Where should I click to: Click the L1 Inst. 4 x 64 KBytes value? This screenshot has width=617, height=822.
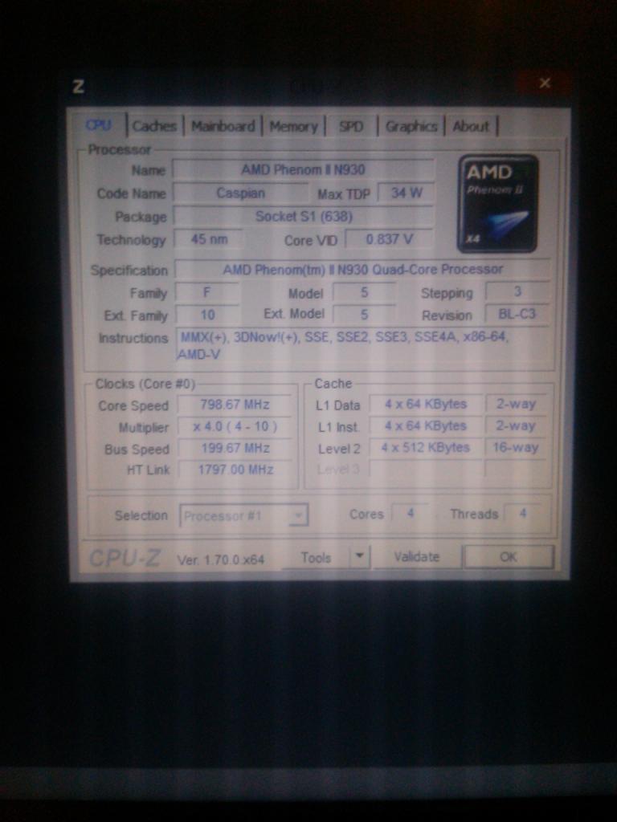click(426, 425)
